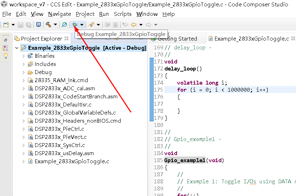The image size is (296, 196).
Task: Open the highlighter tool dropdown arrow
Action: point(98,25)
